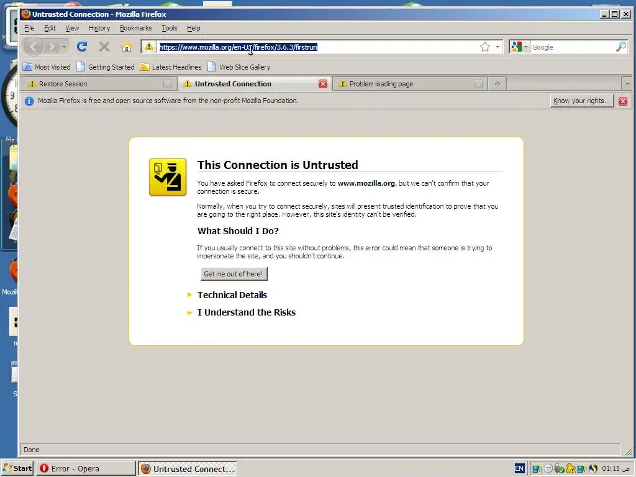This screenshot has width=636, height=477.
Task: Open the search engine chooser Google icon
Action: pos(519,47)
